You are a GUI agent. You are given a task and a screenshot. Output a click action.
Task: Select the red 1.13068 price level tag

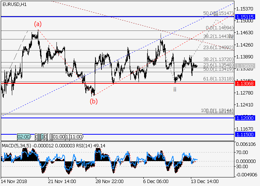(244, 83)
